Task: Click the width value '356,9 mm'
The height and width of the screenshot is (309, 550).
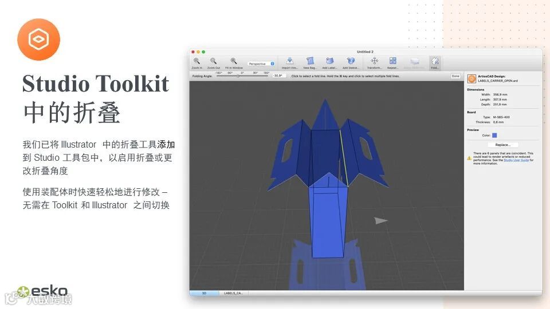Action: click(500, 94)
